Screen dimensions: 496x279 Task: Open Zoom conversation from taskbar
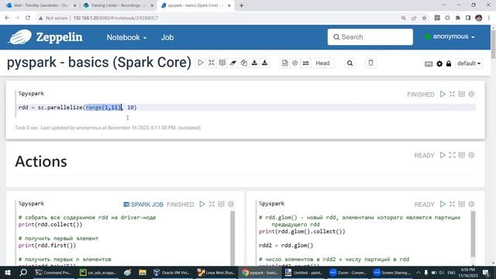tap(347, 272)
